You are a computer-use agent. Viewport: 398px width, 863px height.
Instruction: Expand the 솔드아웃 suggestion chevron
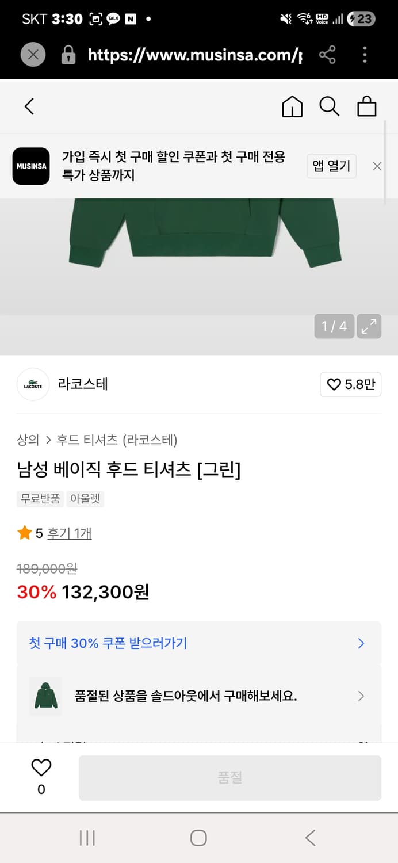pyautogui.click(x=361, y=696)
